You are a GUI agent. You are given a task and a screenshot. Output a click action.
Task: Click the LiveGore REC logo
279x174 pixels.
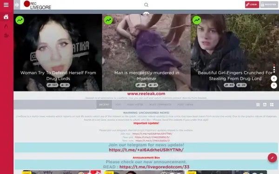pos(37,5)
